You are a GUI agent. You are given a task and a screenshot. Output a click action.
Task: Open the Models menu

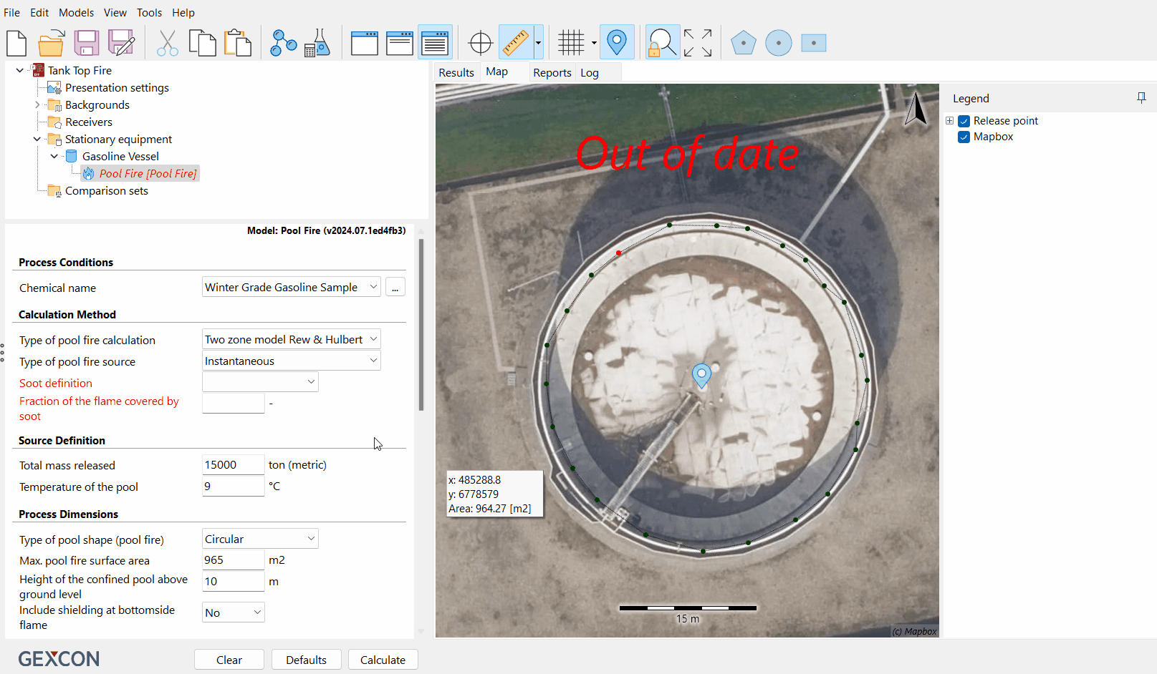pos(76,13)
